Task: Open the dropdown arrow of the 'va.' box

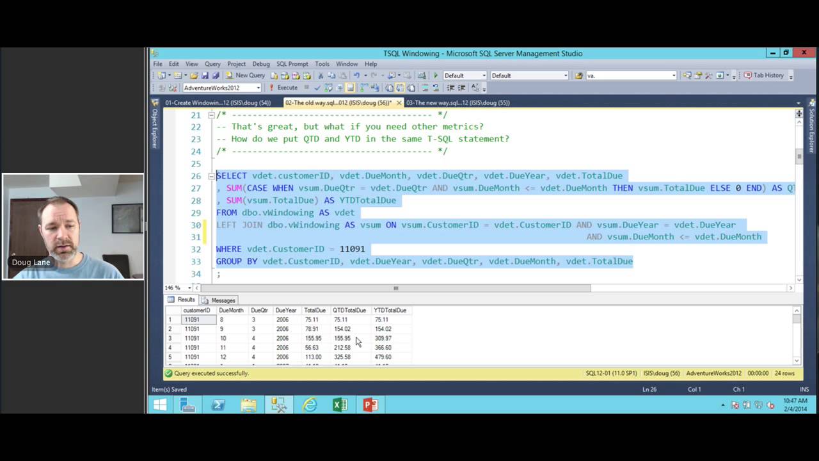Action: pos(674,76)
